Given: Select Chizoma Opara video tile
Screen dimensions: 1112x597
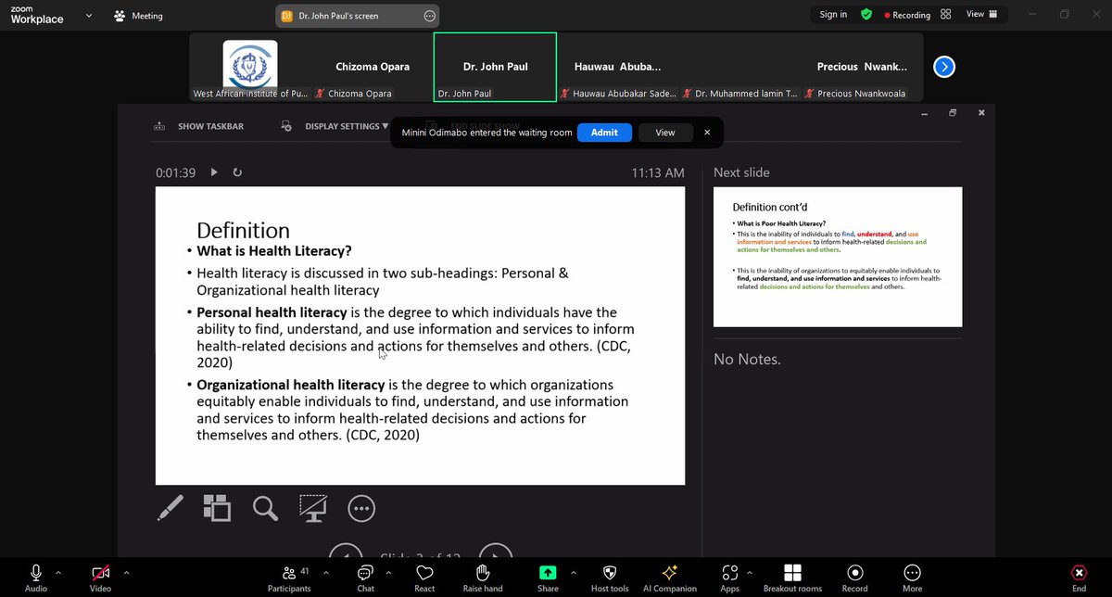Looking at the screenshot, I should click(x=373, y=67).
